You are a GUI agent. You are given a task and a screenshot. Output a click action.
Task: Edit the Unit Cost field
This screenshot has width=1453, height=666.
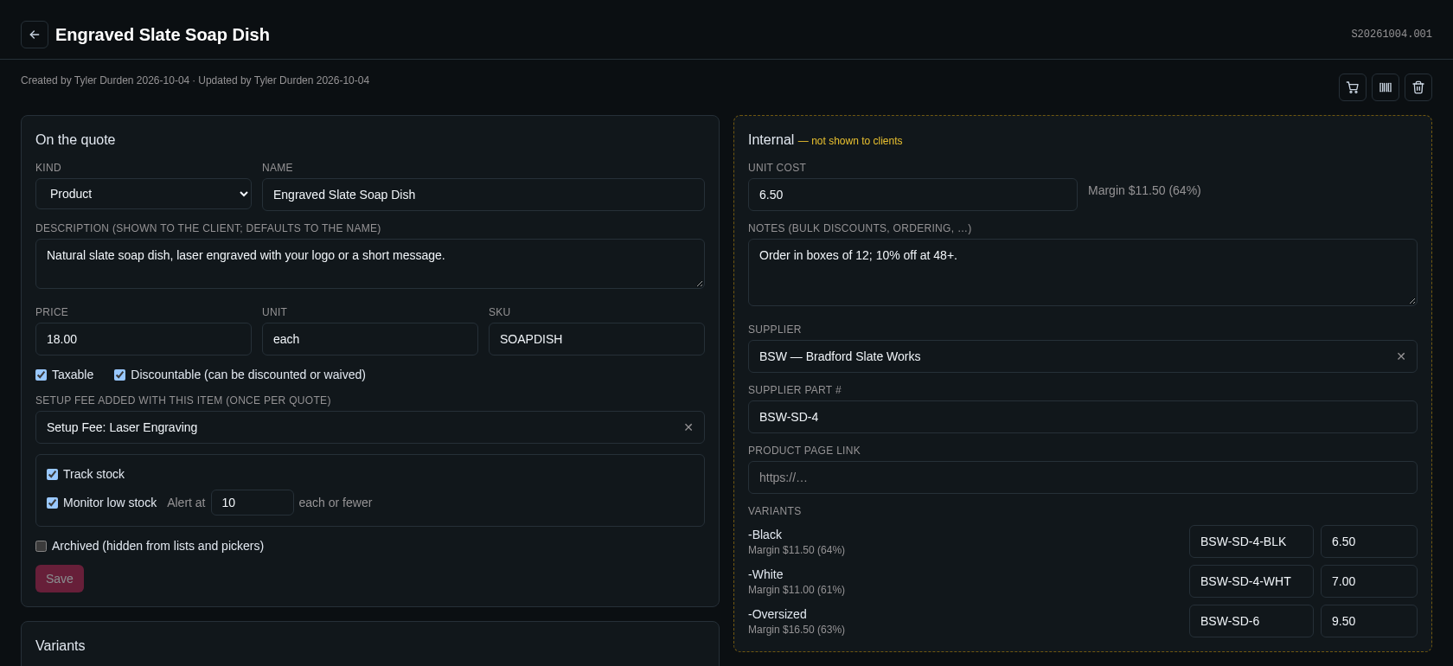pyautogui.click(x=912, y=195)
